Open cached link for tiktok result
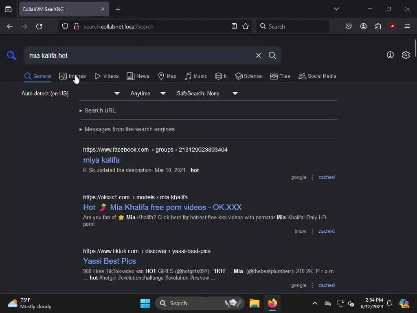417x313 pixels. 327,285
